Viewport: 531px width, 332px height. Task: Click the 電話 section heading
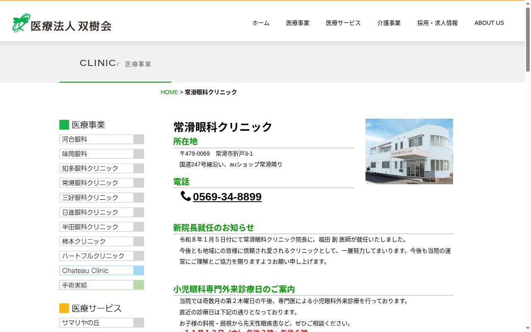tap(181, 182)
